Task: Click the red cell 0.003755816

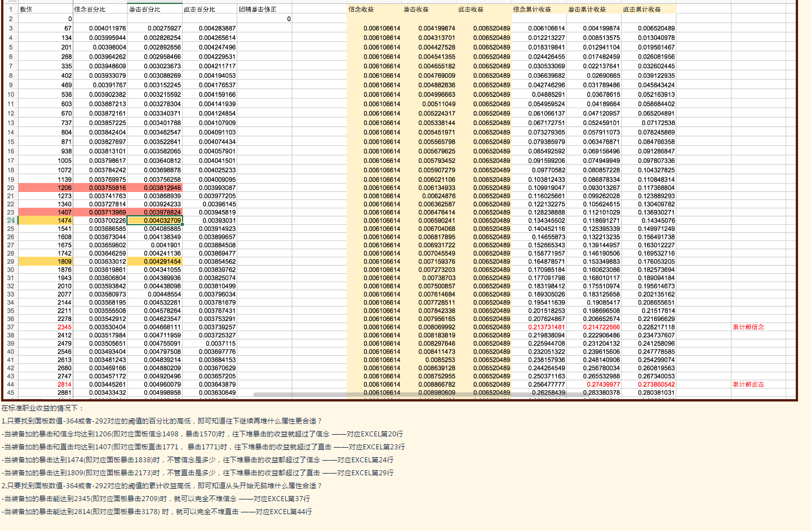Action: 100,188
